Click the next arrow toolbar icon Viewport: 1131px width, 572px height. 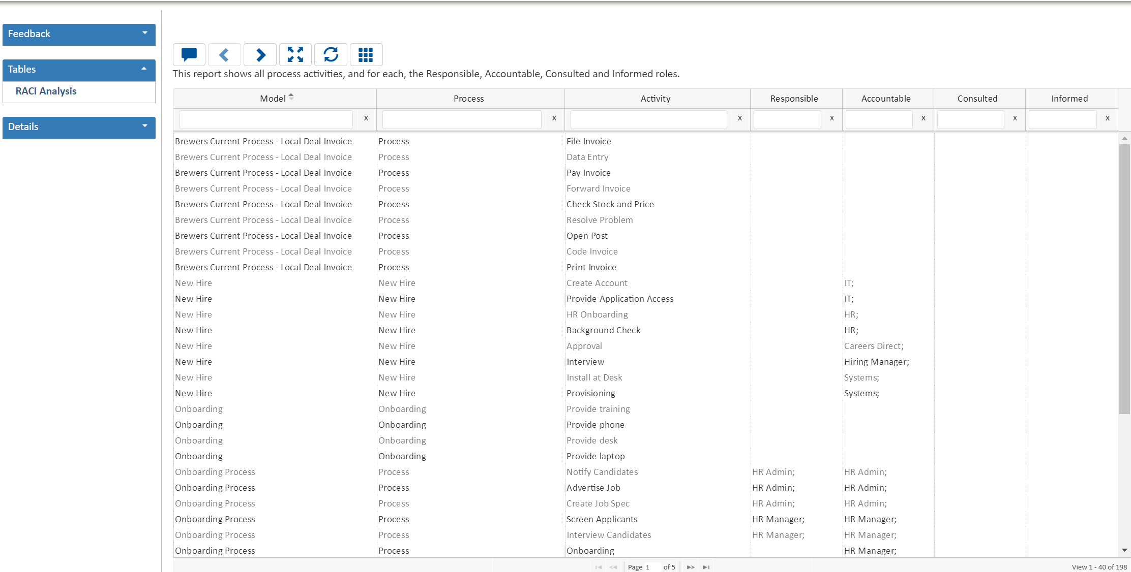coord(260,54)
